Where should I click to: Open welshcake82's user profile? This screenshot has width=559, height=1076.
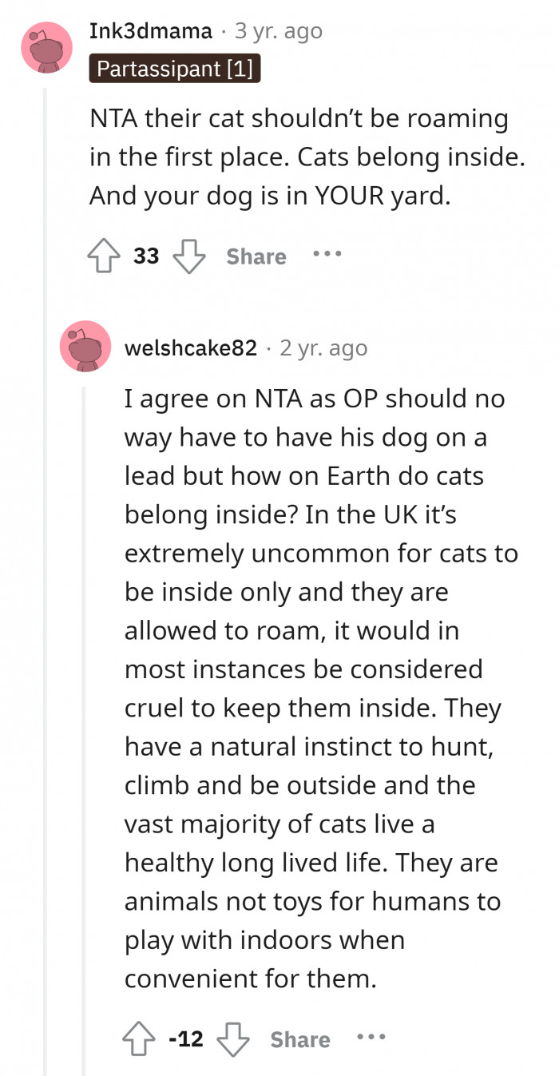[192, 347]
